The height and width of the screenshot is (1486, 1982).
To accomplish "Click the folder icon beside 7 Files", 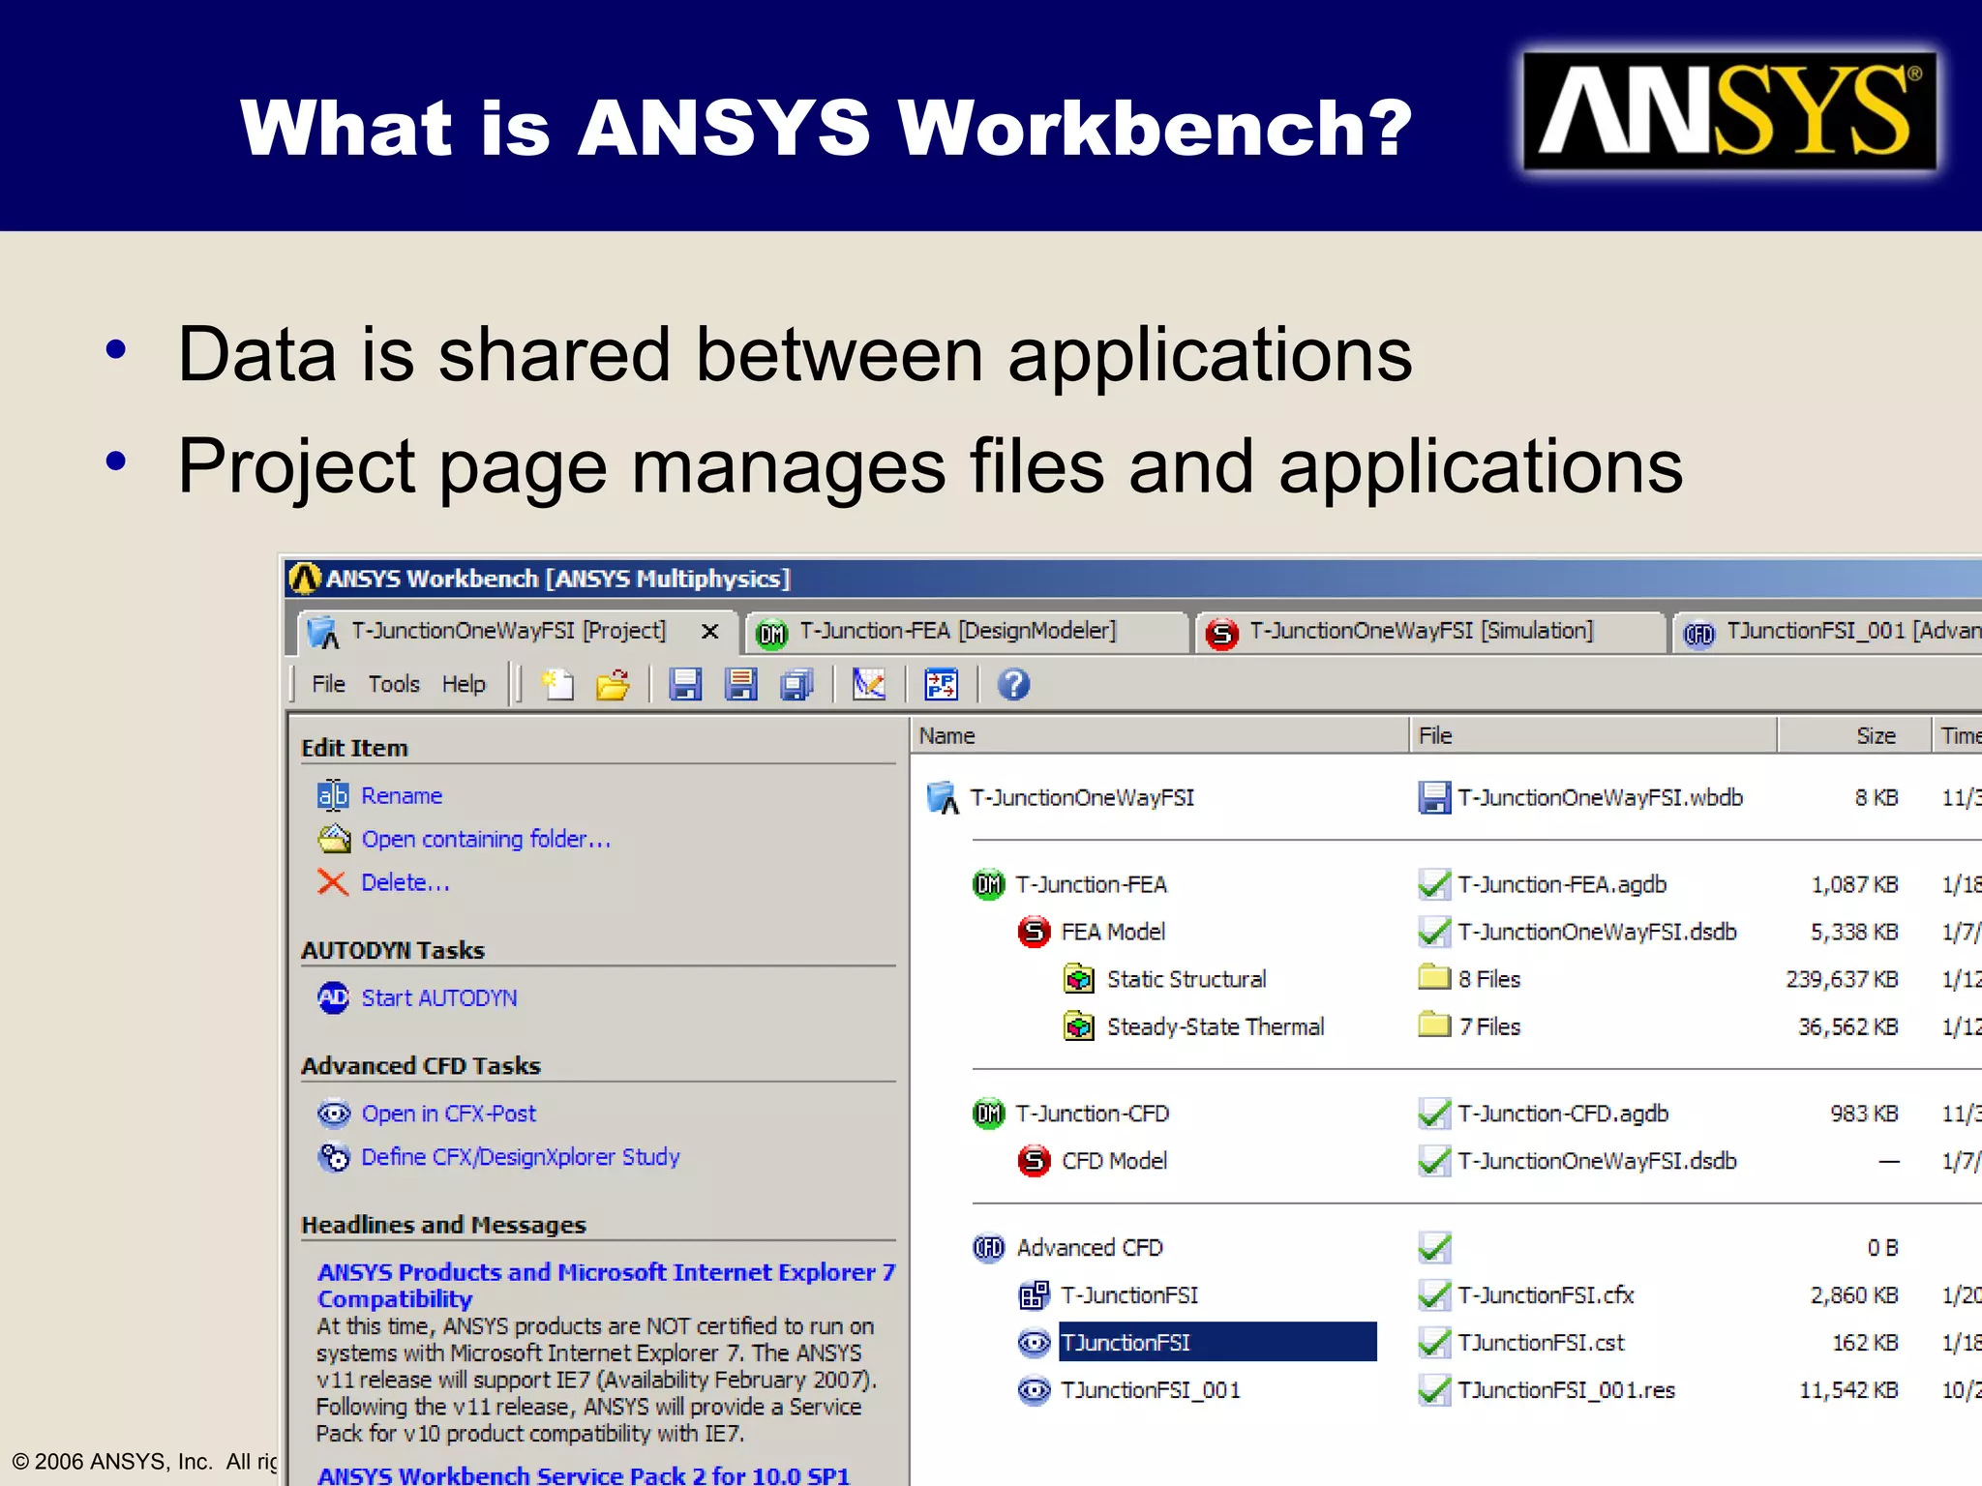I will [x=1434, y=1025].
